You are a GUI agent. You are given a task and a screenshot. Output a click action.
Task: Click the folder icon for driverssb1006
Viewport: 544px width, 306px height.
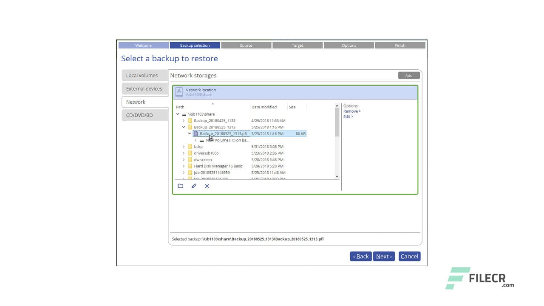tap(190, 153)
